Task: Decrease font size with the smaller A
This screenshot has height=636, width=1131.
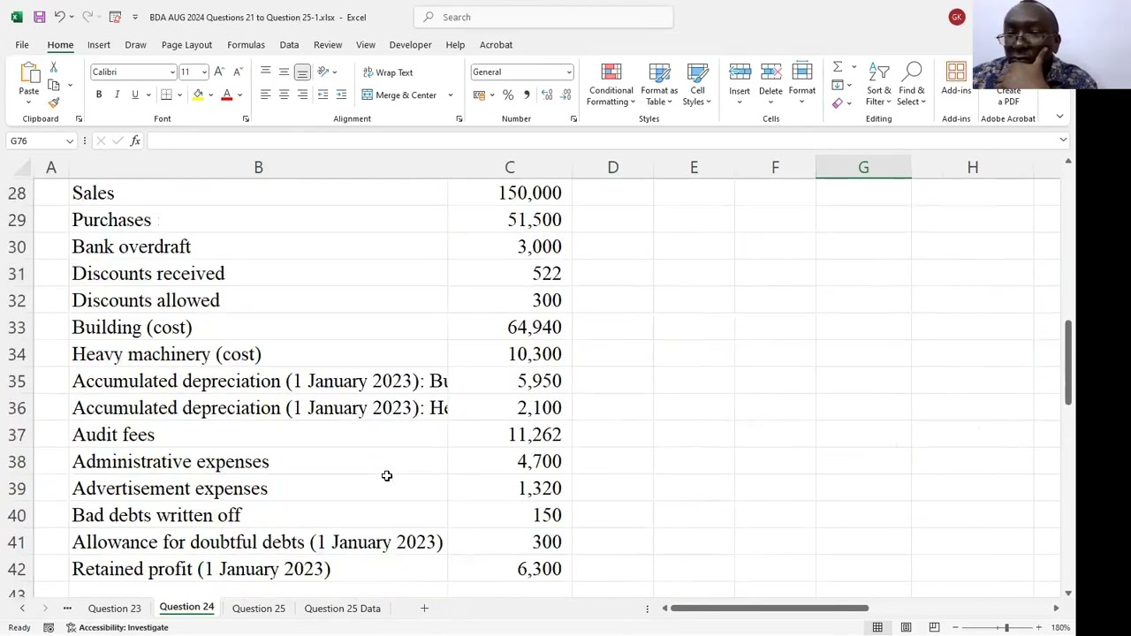Action: [238, 72]
